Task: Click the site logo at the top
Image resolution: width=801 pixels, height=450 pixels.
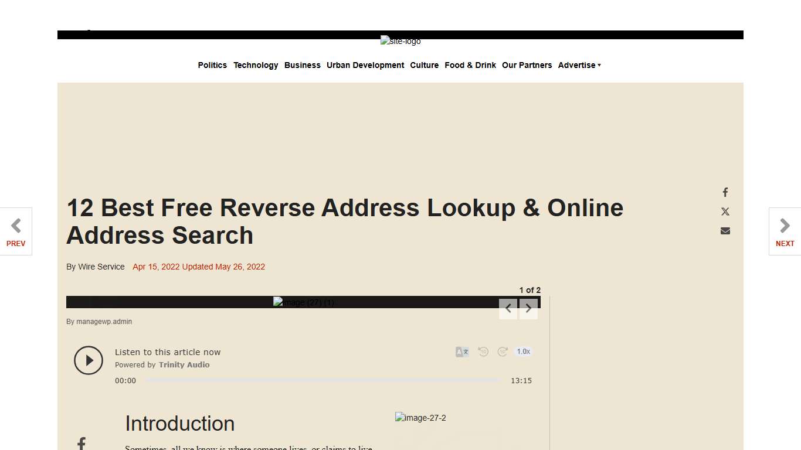Action: tap(400, 41)
